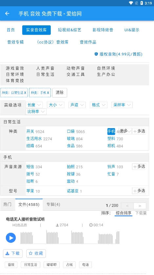
Task: Select the 自然环境 category
Action: (106, 68)
